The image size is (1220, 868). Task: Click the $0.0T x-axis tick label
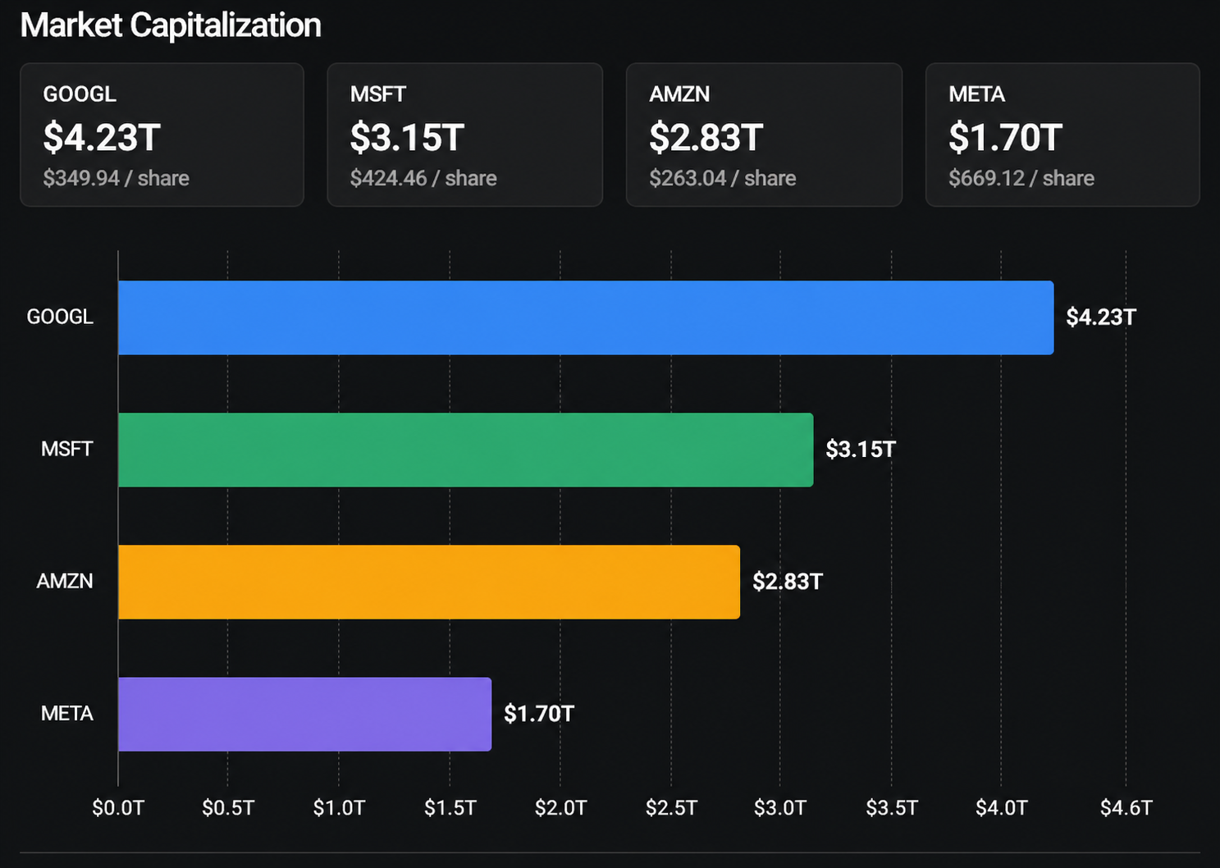[118, 808]
